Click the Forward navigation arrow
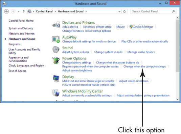 (x=13, y=11)
